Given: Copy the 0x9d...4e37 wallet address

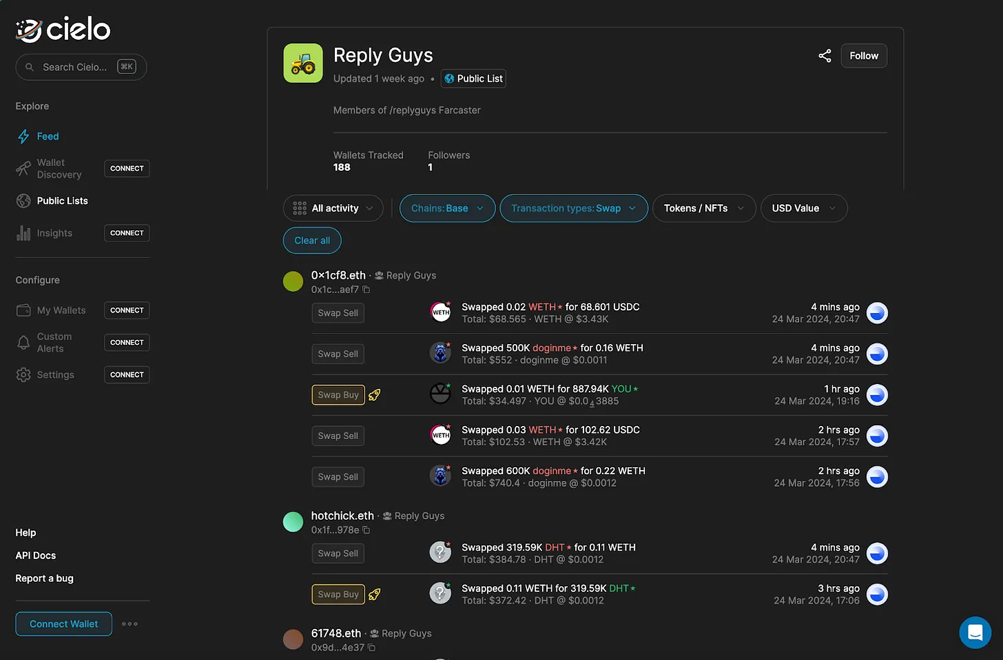Looking at the screenshot, I should (372, 648).
